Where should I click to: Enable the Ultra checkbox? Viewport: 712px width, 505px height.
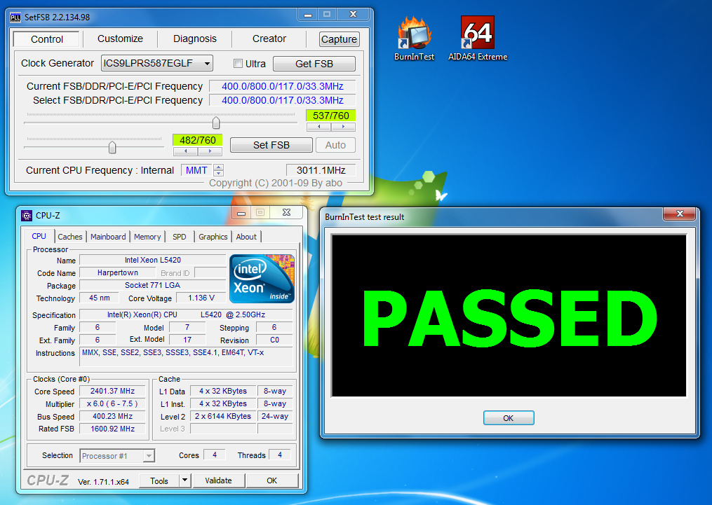coord(238,64)
